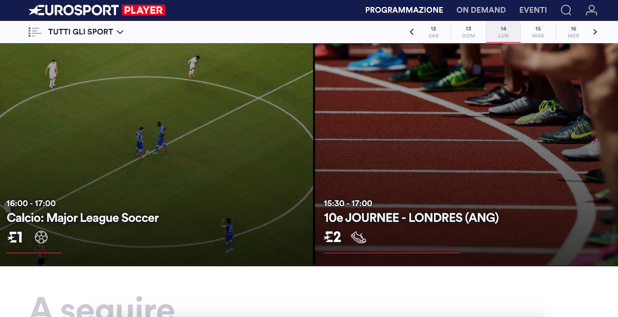The image size is (618, 317).
Task: Select the 12 SAB date tab
Action: tap(433, 32)
